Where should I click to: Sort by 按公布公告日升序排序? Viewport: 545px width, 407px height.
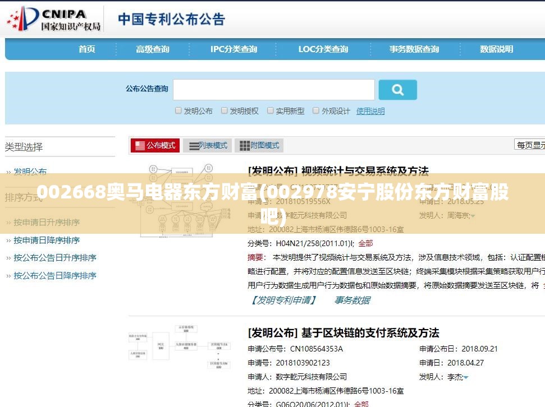click(55, 258)
